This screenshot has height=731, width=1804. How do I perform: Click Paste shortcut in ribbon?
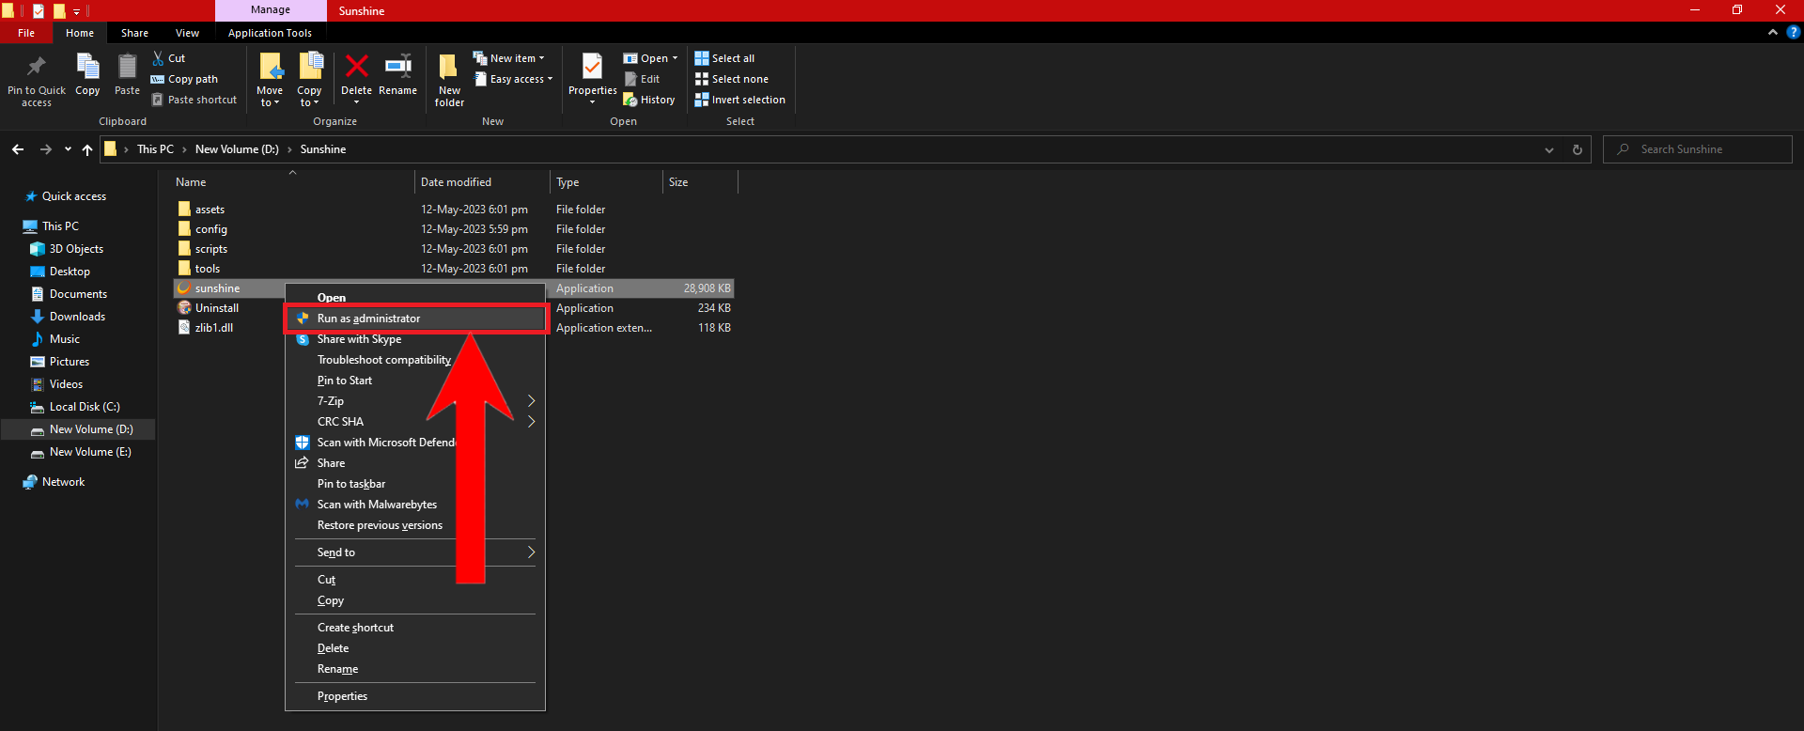click(194, 100)
